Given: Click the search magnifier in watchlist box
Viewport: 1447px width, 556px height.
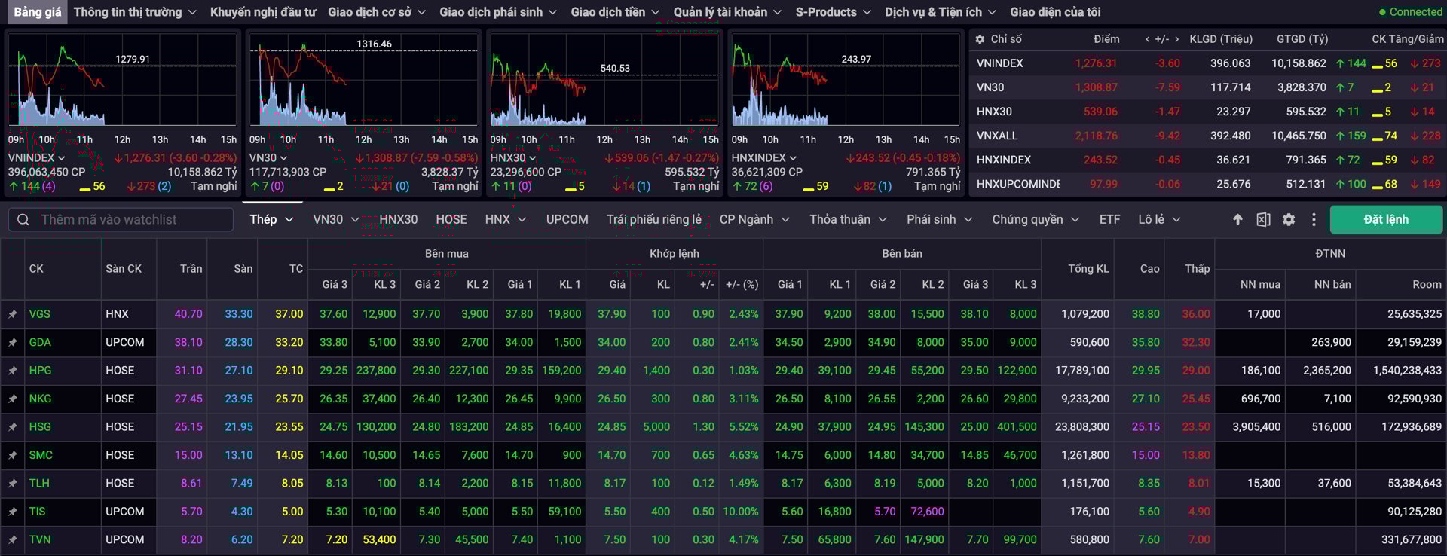Looking at the screenshot, I should pyautogui.click(x=23, y=219).
